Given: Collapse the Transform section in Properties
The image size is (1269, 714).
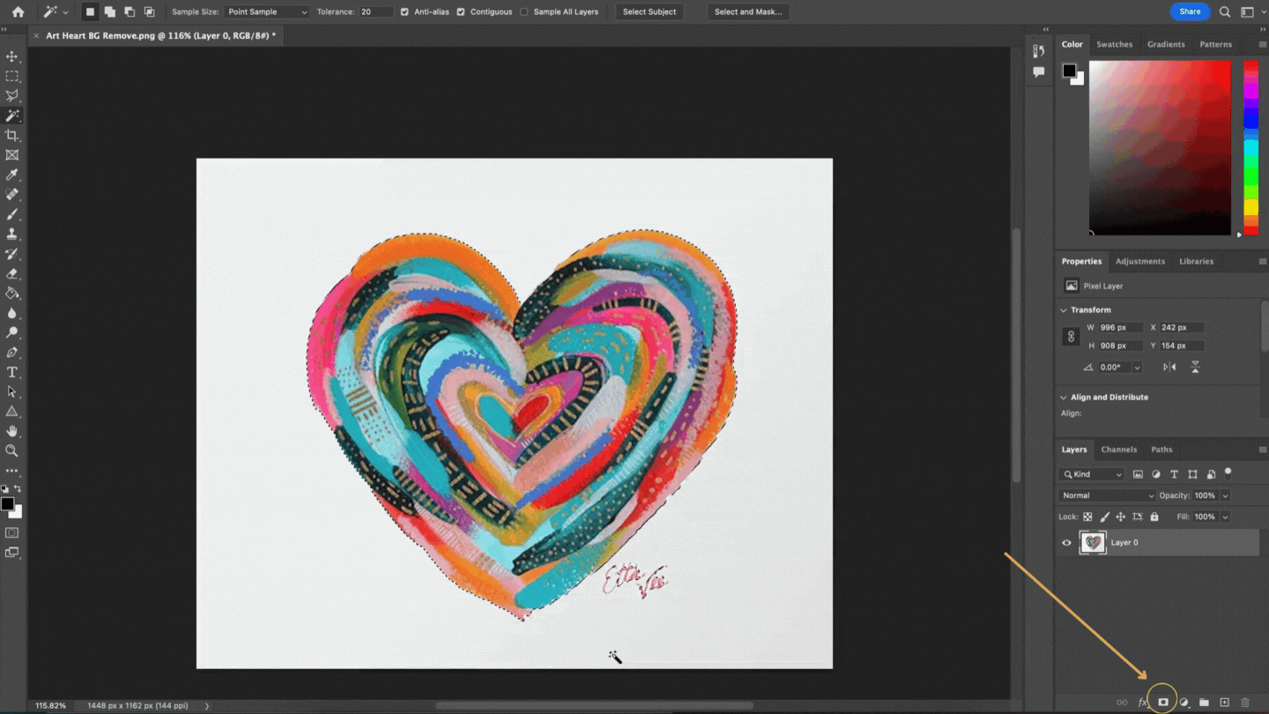Looking at the screenshot, I should coord(1064,309).
